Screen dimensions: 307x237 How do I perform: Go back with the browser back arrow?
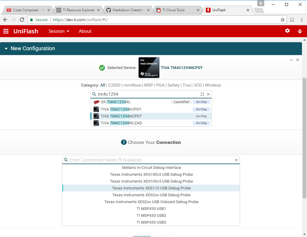[x=5, y=20]
